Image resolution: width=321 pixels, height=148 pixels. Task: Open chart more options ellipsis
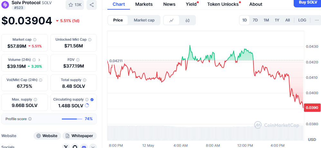pyautogui.click(x=317, y=20)
